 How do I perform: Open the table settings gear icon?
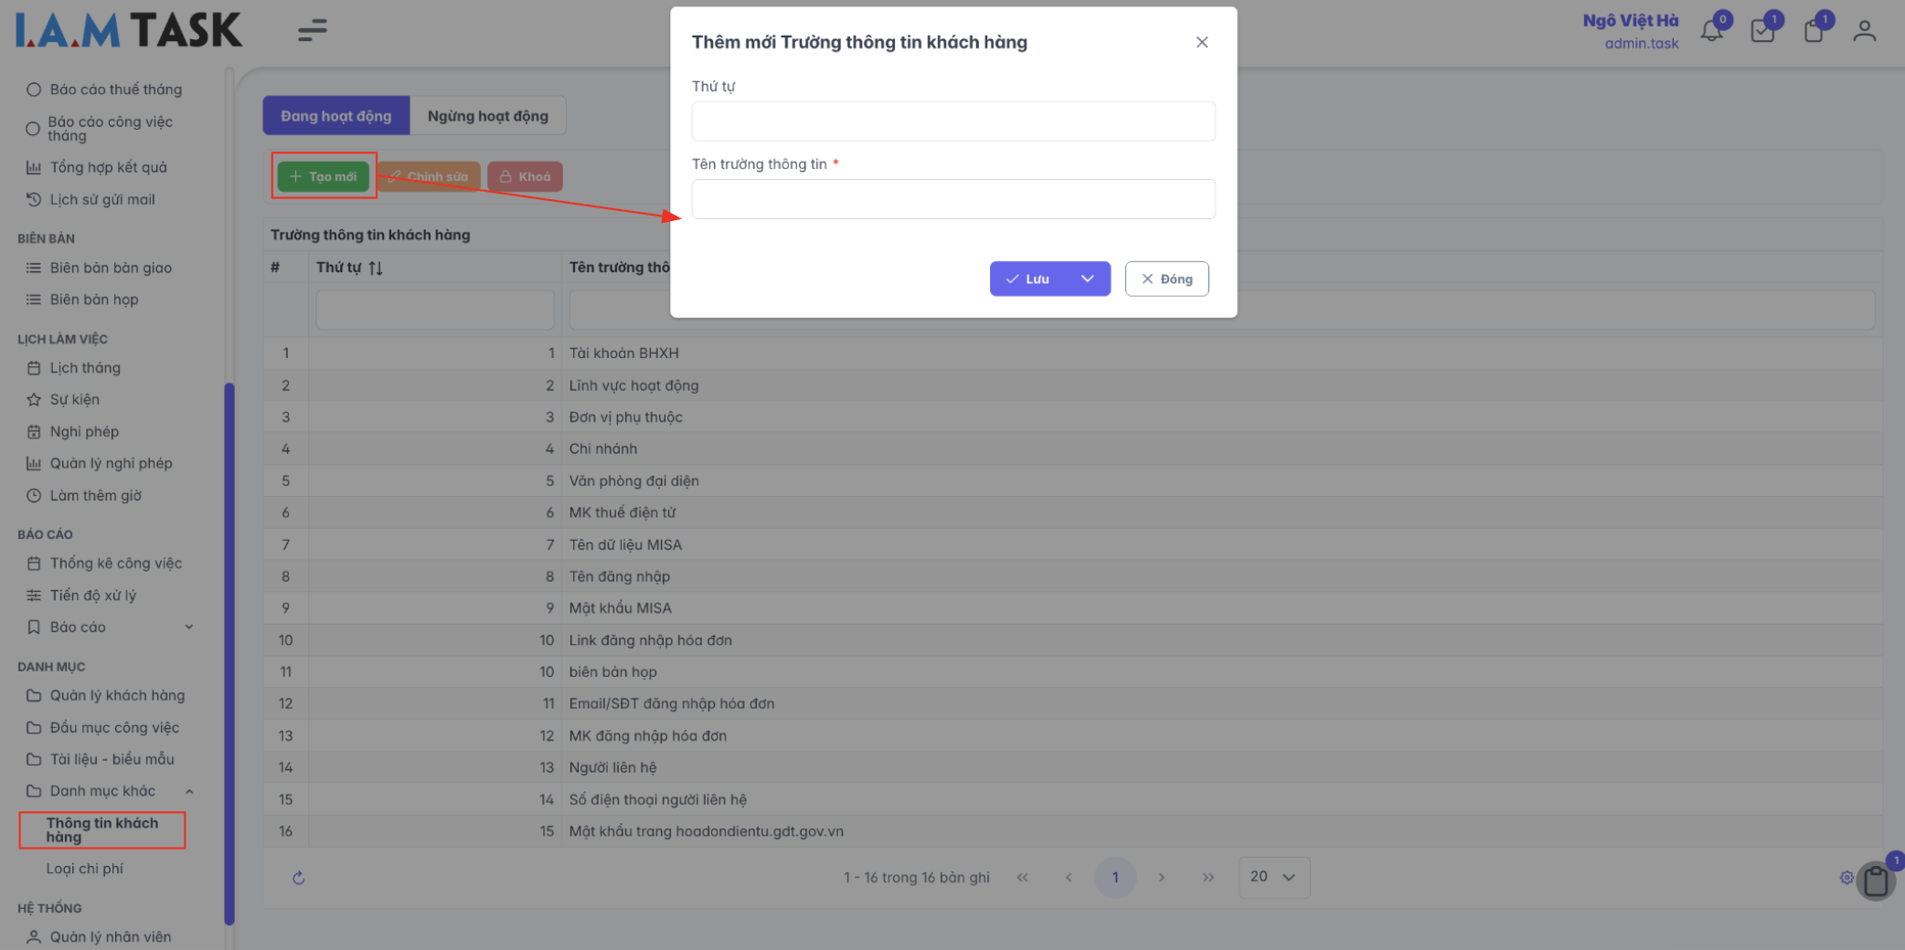(1846, 878)
